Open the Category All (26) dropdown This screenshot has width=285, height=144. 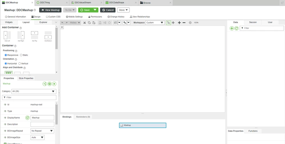[x=34, y=91]
